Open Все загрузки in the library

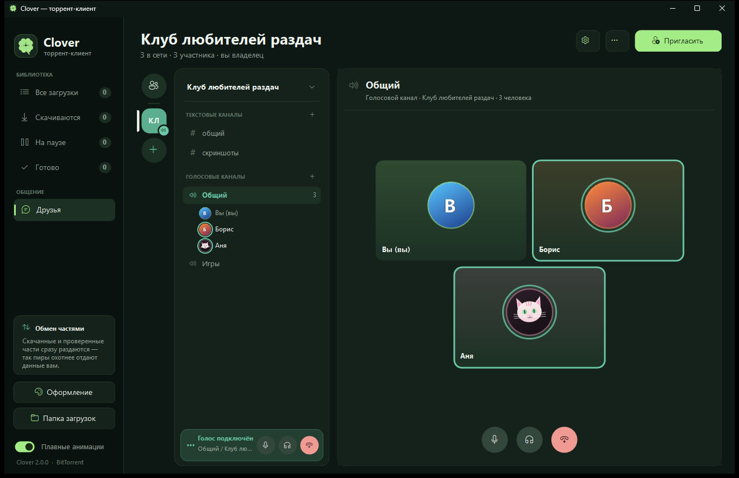click(x=65, y=92)
